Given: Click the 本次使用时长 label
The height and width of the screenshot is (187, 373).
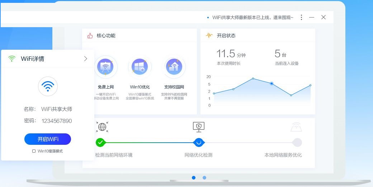Looking at the screenshot, I should pos(228,64).
